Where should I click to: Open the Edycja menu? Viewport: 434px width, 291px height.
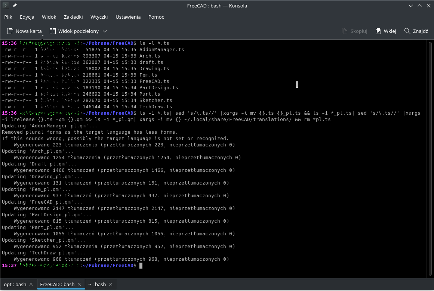pyautogui.click(x=27, y=17)
